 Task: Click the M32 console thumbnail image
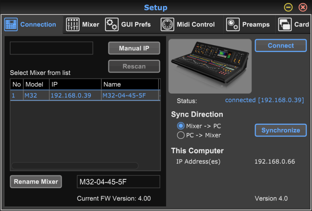(210, 66)
